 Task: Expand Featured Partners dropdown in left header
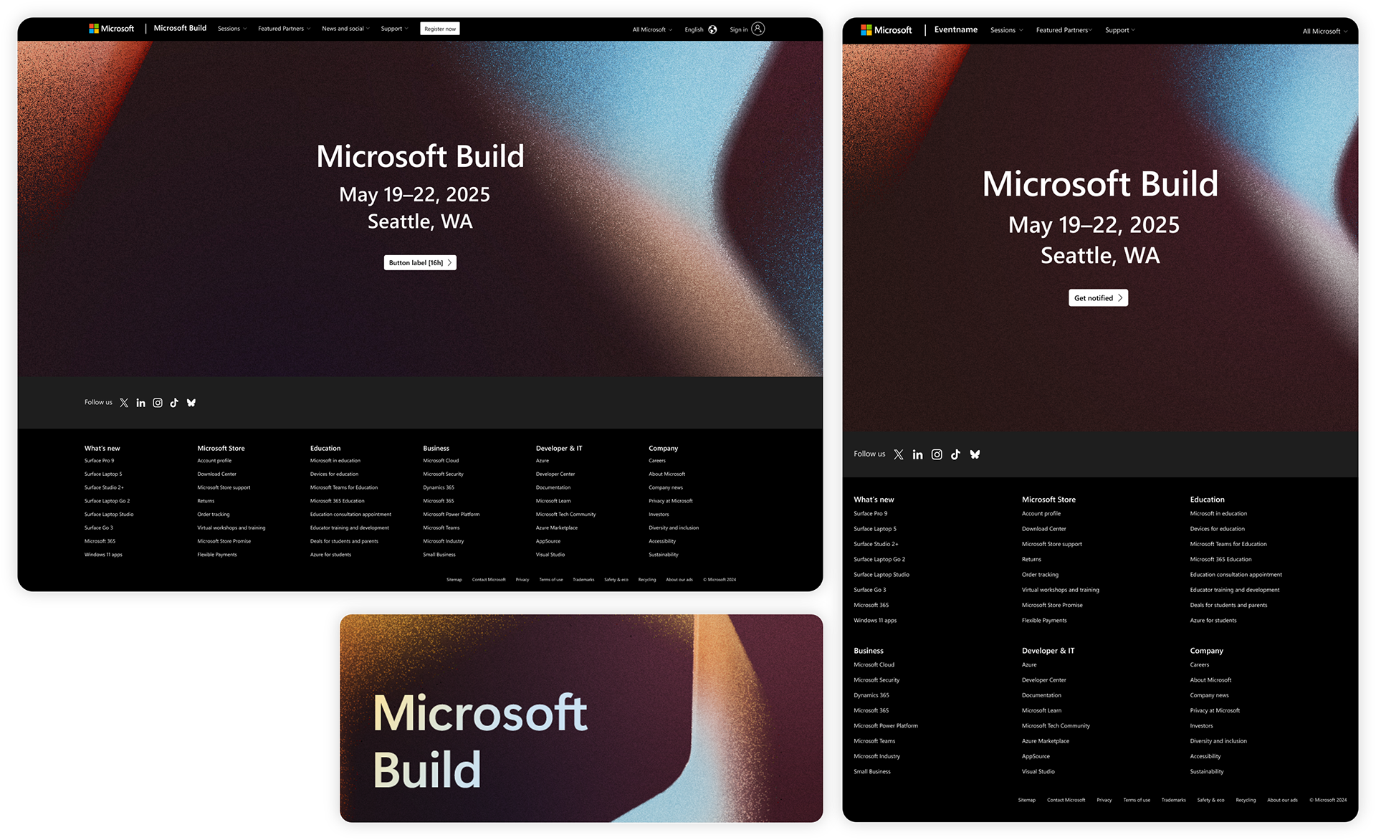[284, 29]
